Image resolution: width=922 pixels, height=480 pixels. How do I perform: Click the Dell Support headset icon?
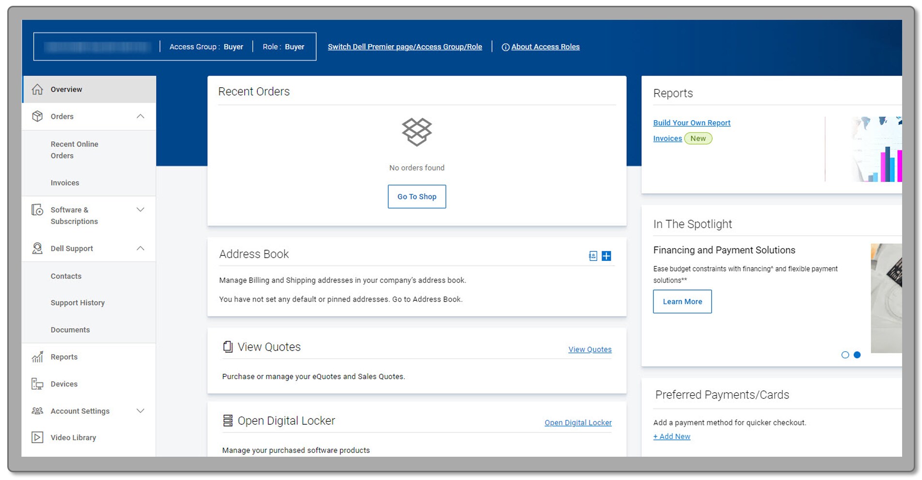click(x=37, y=248)
